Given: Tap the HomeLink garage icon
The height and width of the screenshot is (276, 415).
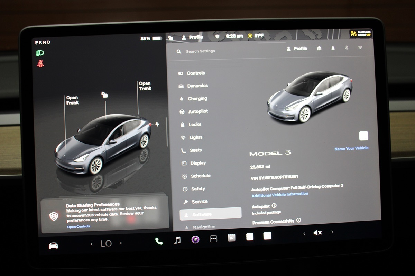Looking at the screenshot, I should [319, 49].
